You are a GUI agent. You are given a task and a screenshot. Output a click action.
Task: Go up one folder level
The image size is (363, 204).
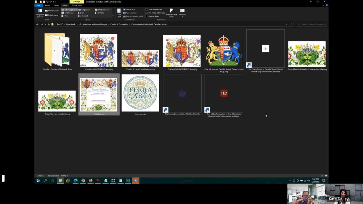(48, 24)
